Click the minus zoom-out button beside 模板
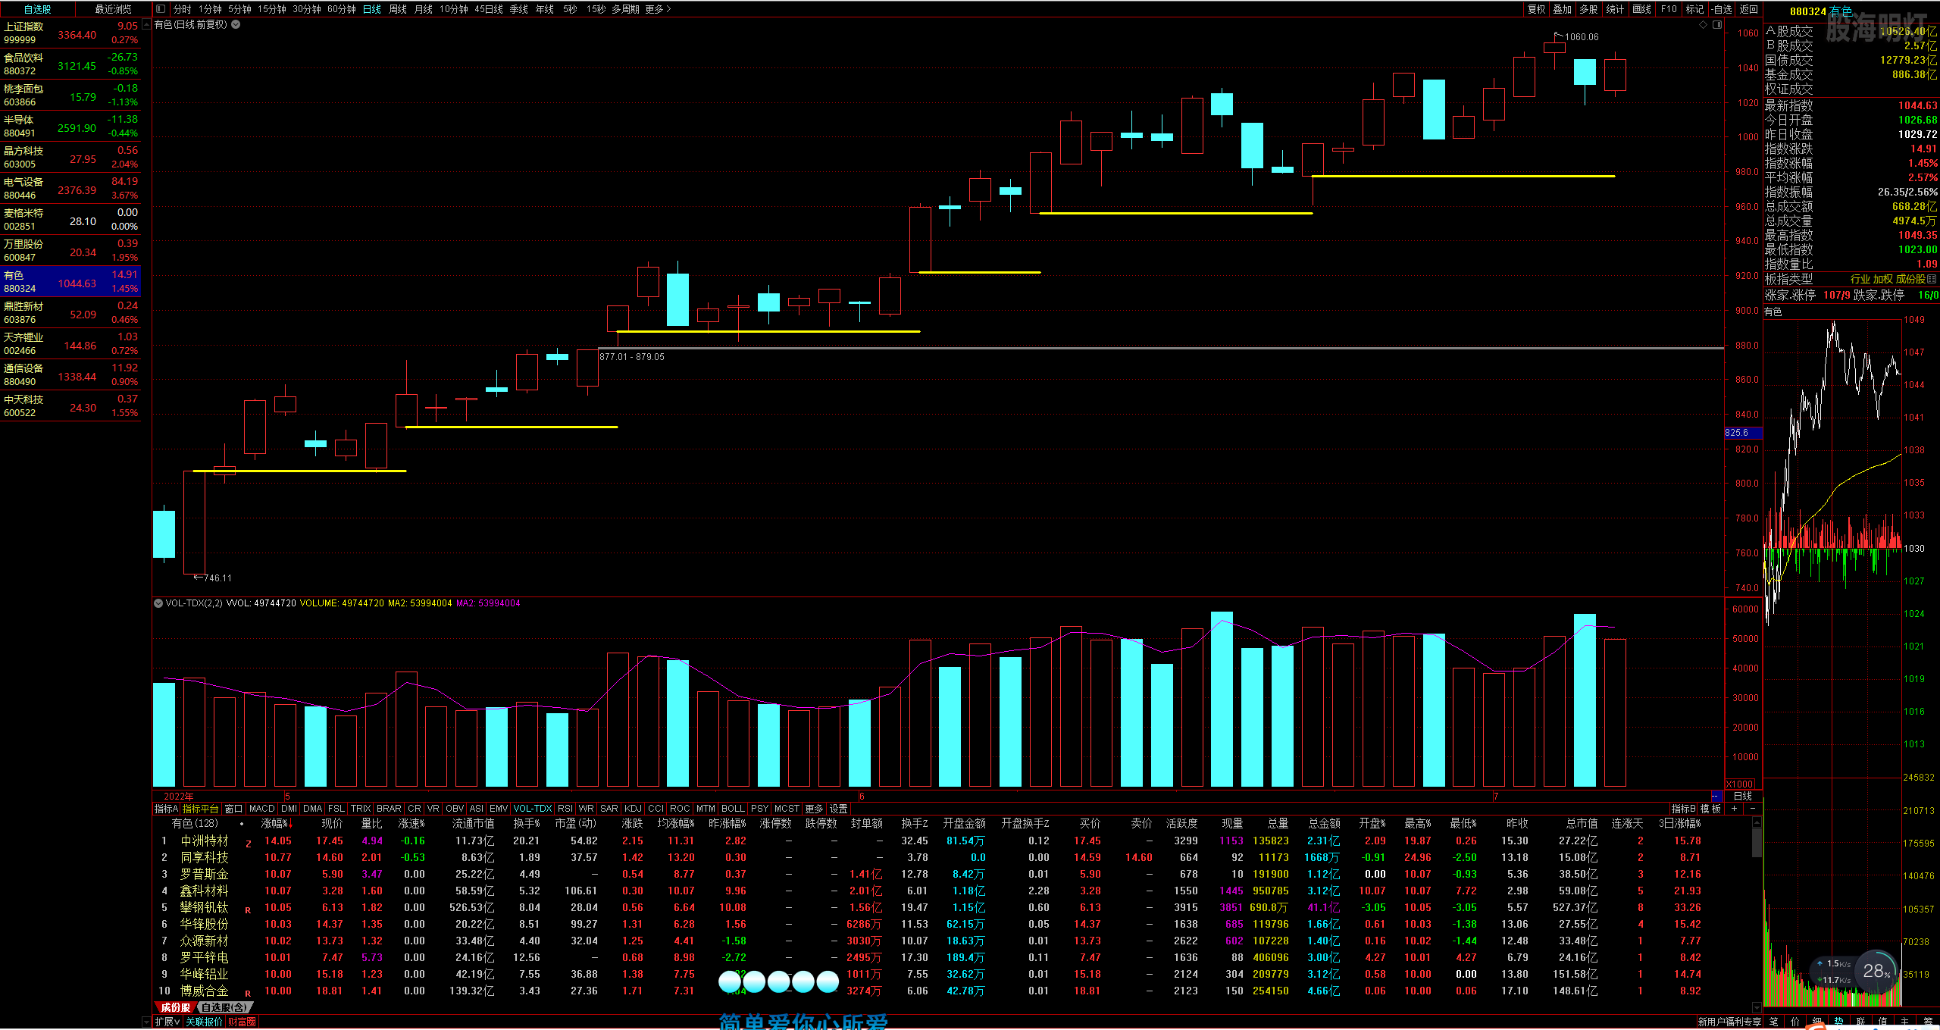This screenshot has height=1030, width=1940. pos(1752,809)
